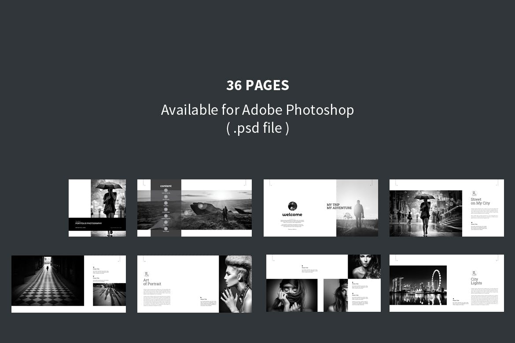Click the 36 PAGES heading
515x343 pixels.
[x=257, y=85]
